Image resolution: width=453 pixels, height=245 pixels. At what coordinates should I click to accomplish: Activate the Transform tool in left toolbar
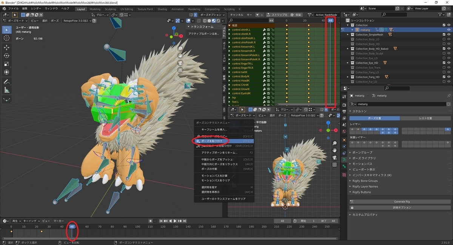click(7, 72)
